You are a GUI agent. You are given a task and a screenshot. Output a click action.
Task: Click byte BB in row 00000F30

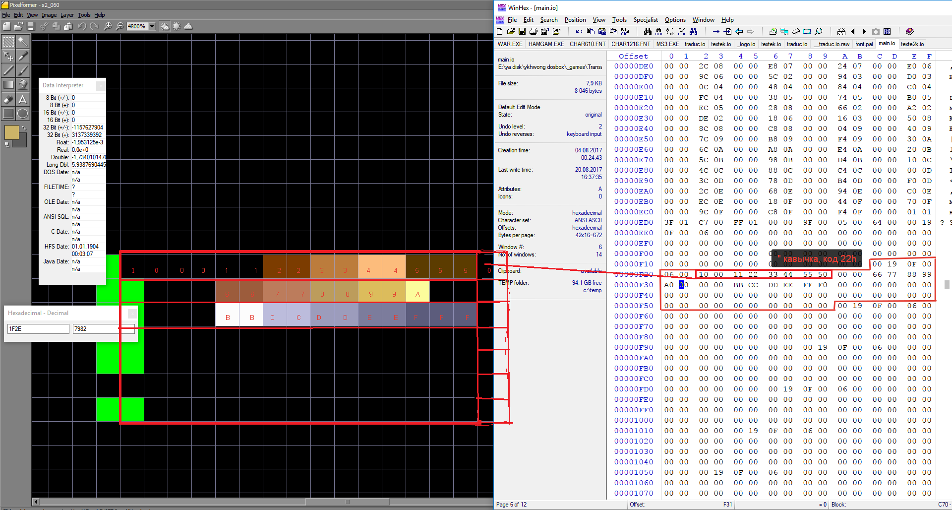click(x=738, y=285)
